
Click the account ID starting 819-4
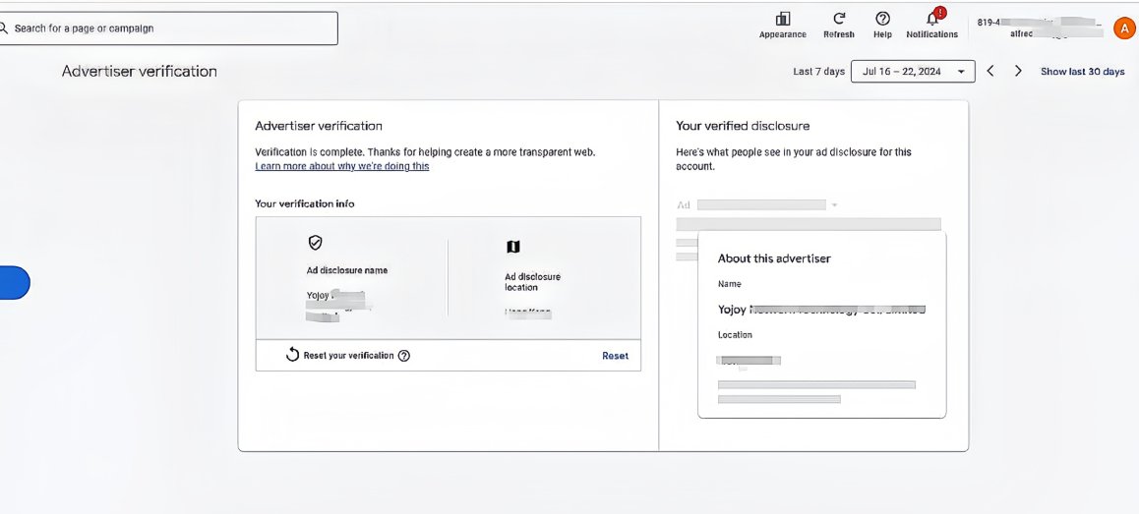click(1039, 23)
